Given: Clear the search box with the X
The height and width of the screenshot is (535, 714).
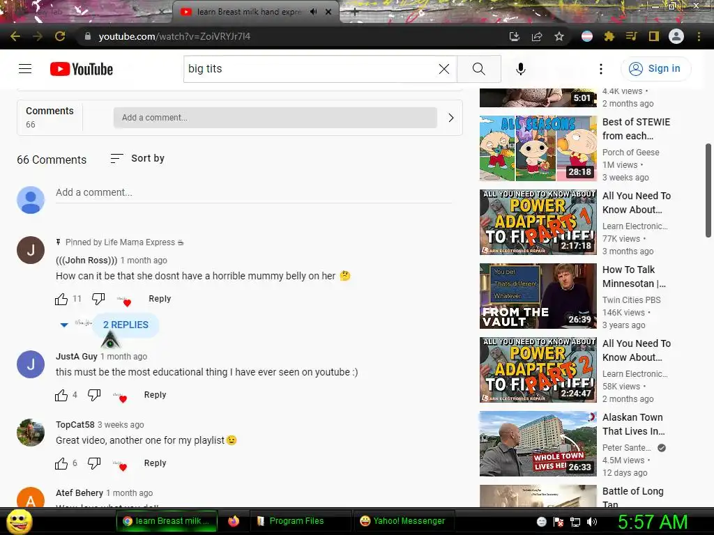Looking at the screenshot, I should (x=444, y=69).
